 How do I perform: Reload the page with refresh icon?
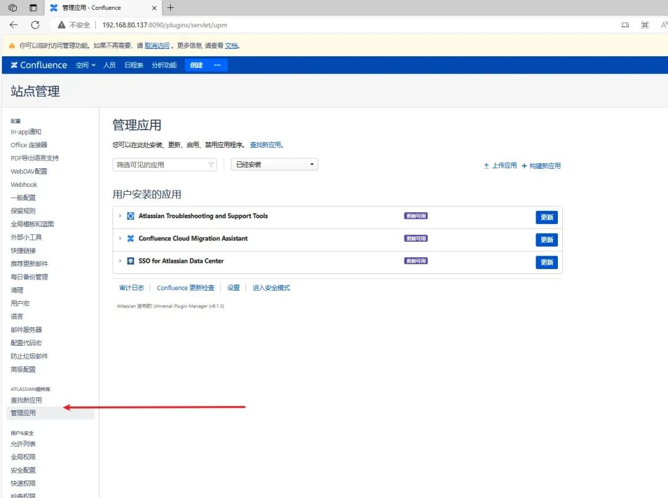35,25
